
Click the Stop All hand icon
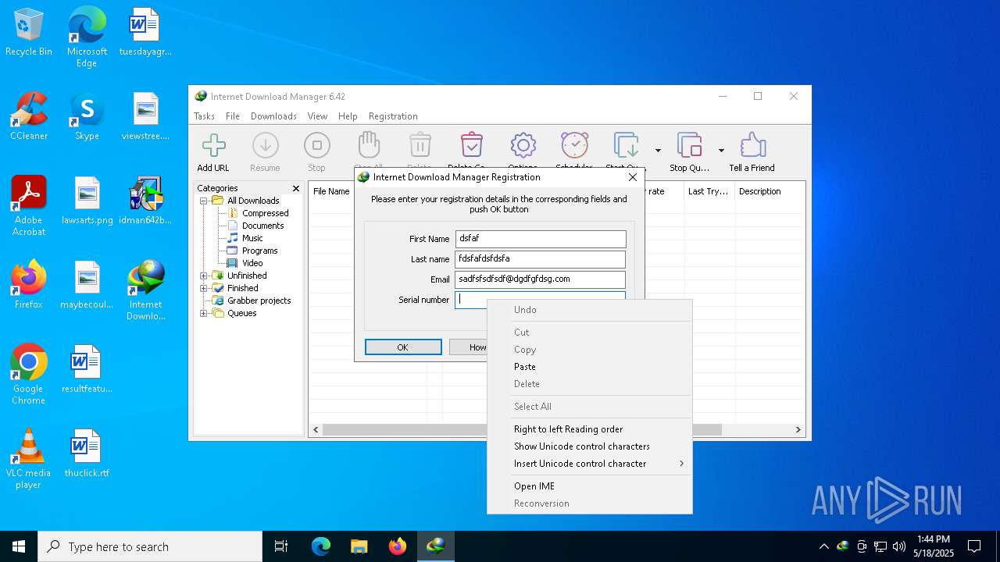coord(369,147)
